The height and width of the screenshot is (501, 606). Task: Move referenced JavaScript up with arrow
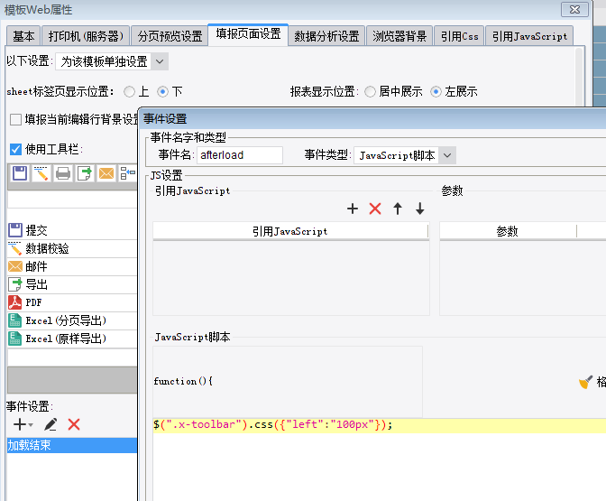[x=398, y=209]
